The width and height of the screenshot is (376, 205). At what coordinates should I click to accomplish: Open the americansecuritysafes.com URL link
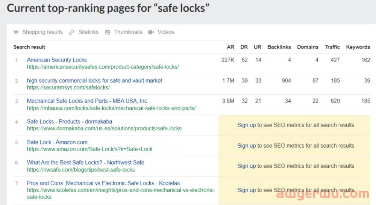pos(103,67)
